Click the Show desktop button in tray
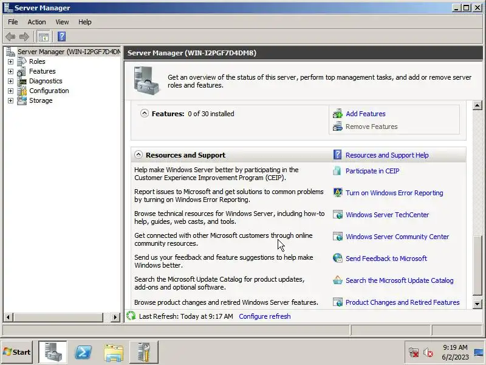The image size is (486, 365). tap(479, 352)
